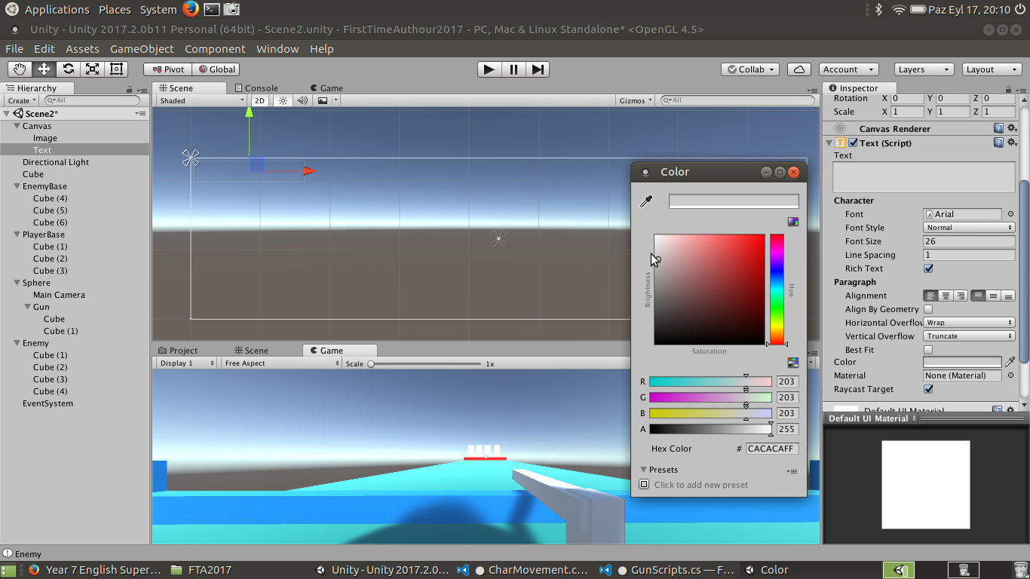Collapse the EnemyBase hierarchy node
1030x579 pixels.
pos(17,186)
